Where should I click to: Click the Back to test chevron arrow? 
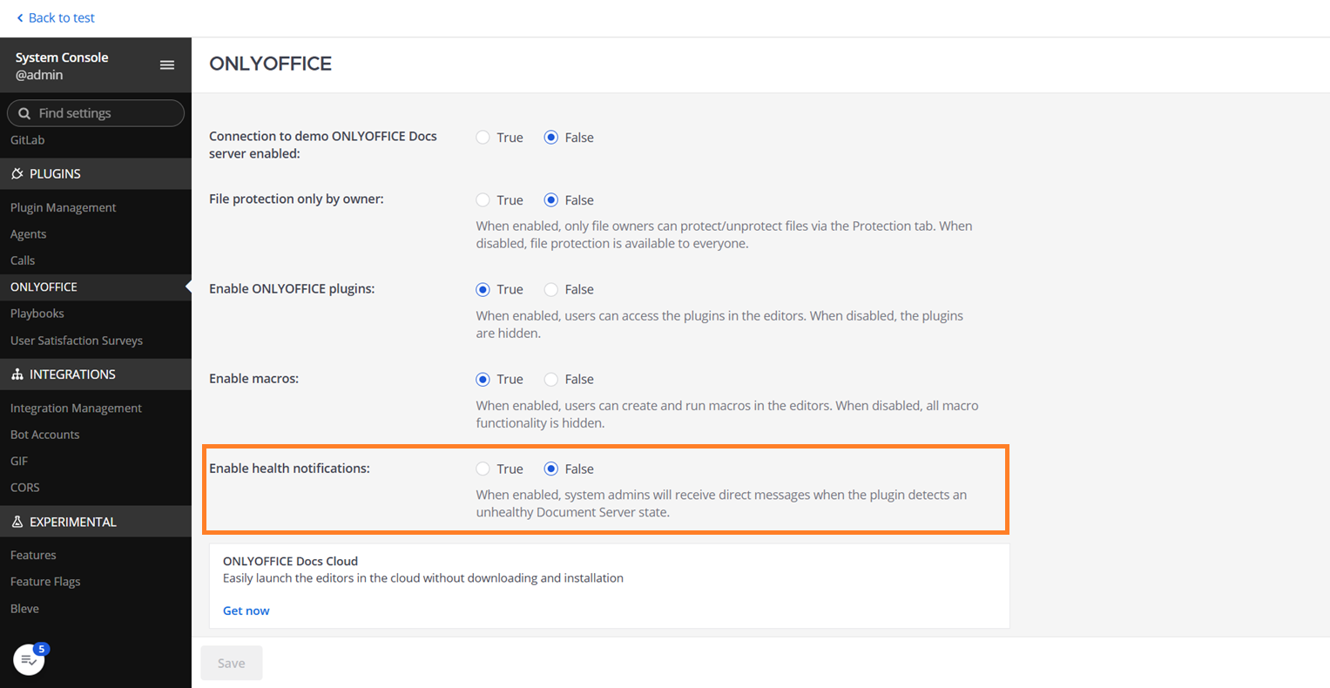20,17
